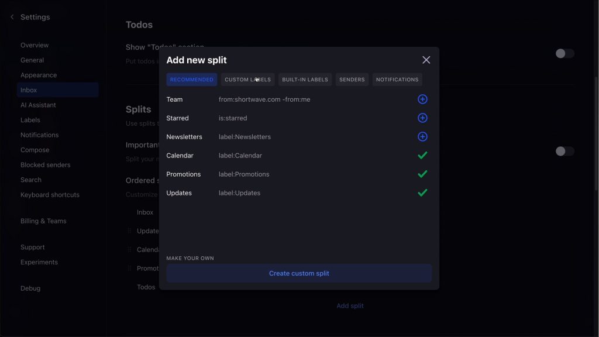
Task: Click the green checkmark for Calendar split
Action: [422, 156]
